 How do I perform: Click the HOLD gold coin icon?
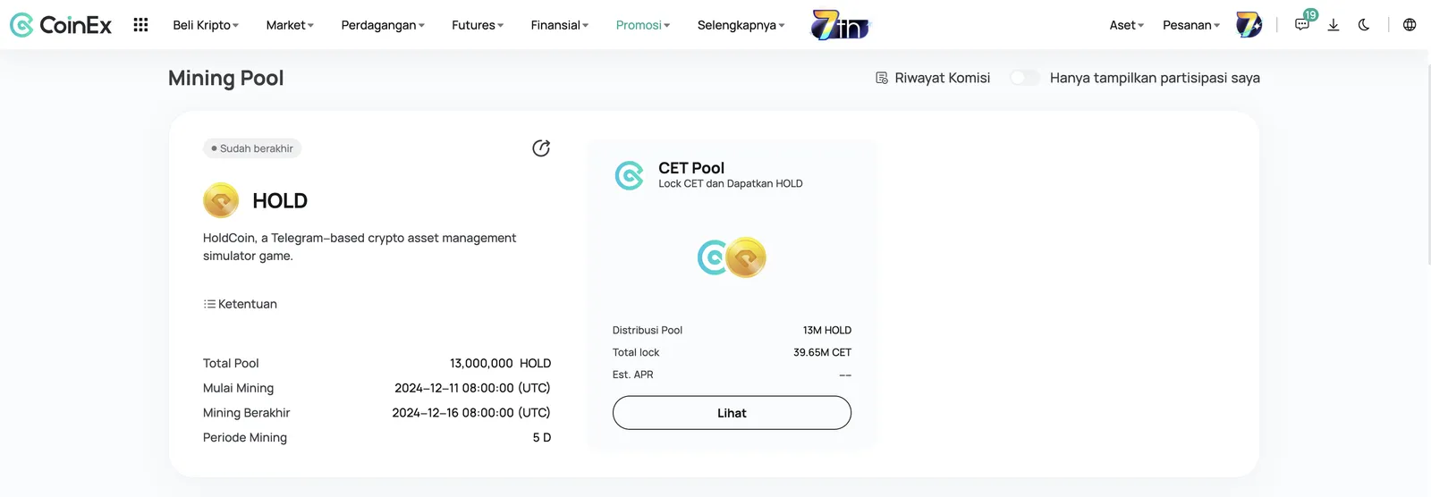[x=221, y=200]
